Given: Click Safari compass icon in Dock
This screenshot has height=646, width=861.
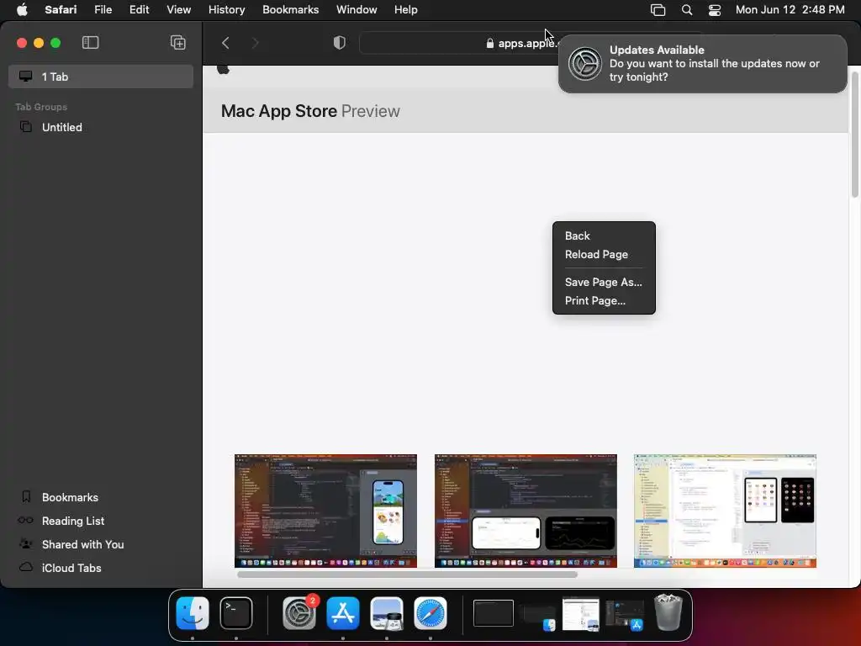Looking at the screenshot, I should tap(430, 613).
